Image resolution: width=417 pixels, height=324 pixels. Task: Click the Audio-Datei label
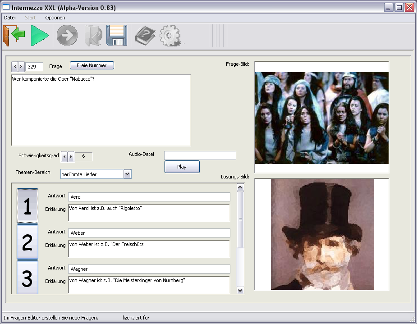click(141, 154)
